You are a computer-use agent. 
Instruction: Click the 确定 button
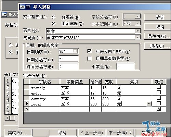(158, 17)
